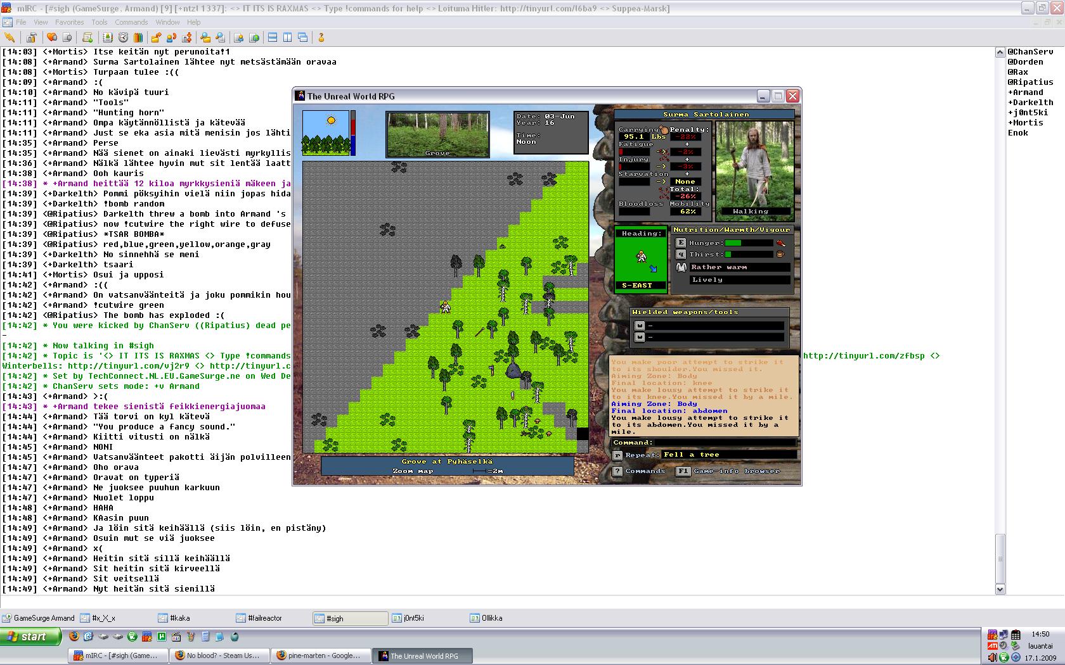Open Favorites heart icon in mIRC toolbar
The height and width of the screenshot is (665, 1065).
point(52,37)
